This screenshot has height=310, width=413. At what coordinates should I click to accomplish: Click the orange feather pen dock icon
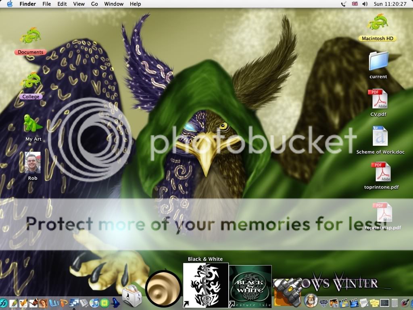23,303
